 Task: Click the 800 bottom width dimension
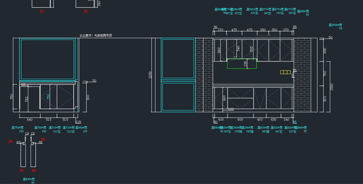click(240, 120)
